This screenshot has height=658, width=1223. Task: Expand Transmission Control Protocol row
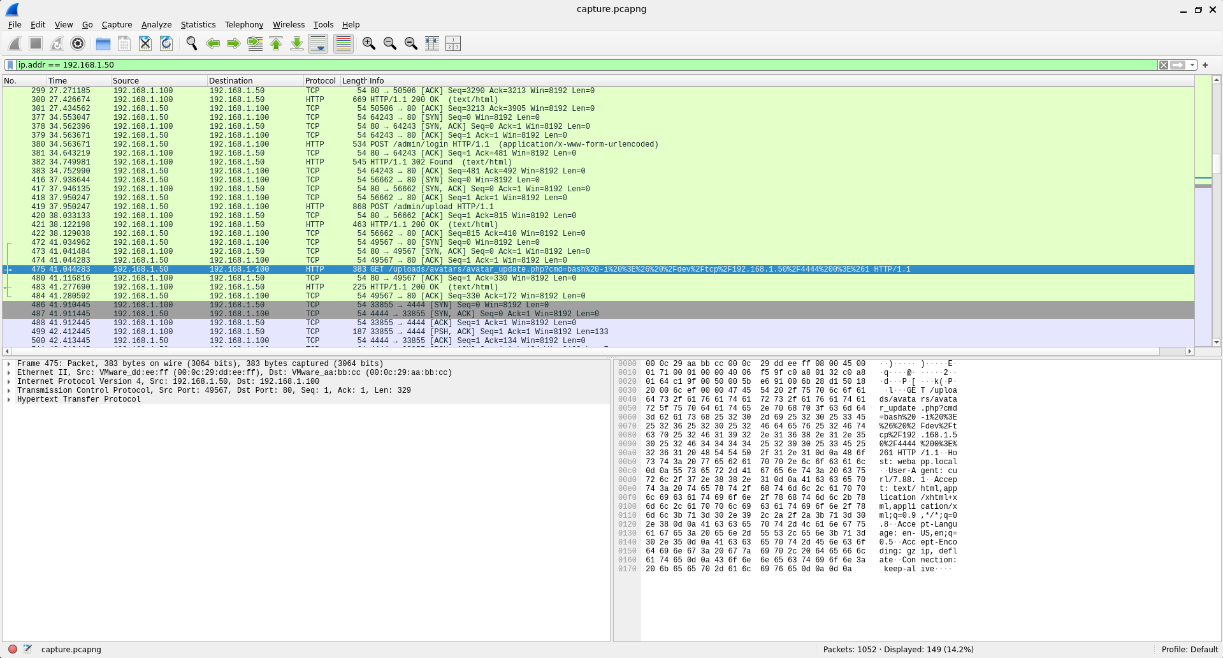click(9, 391)
